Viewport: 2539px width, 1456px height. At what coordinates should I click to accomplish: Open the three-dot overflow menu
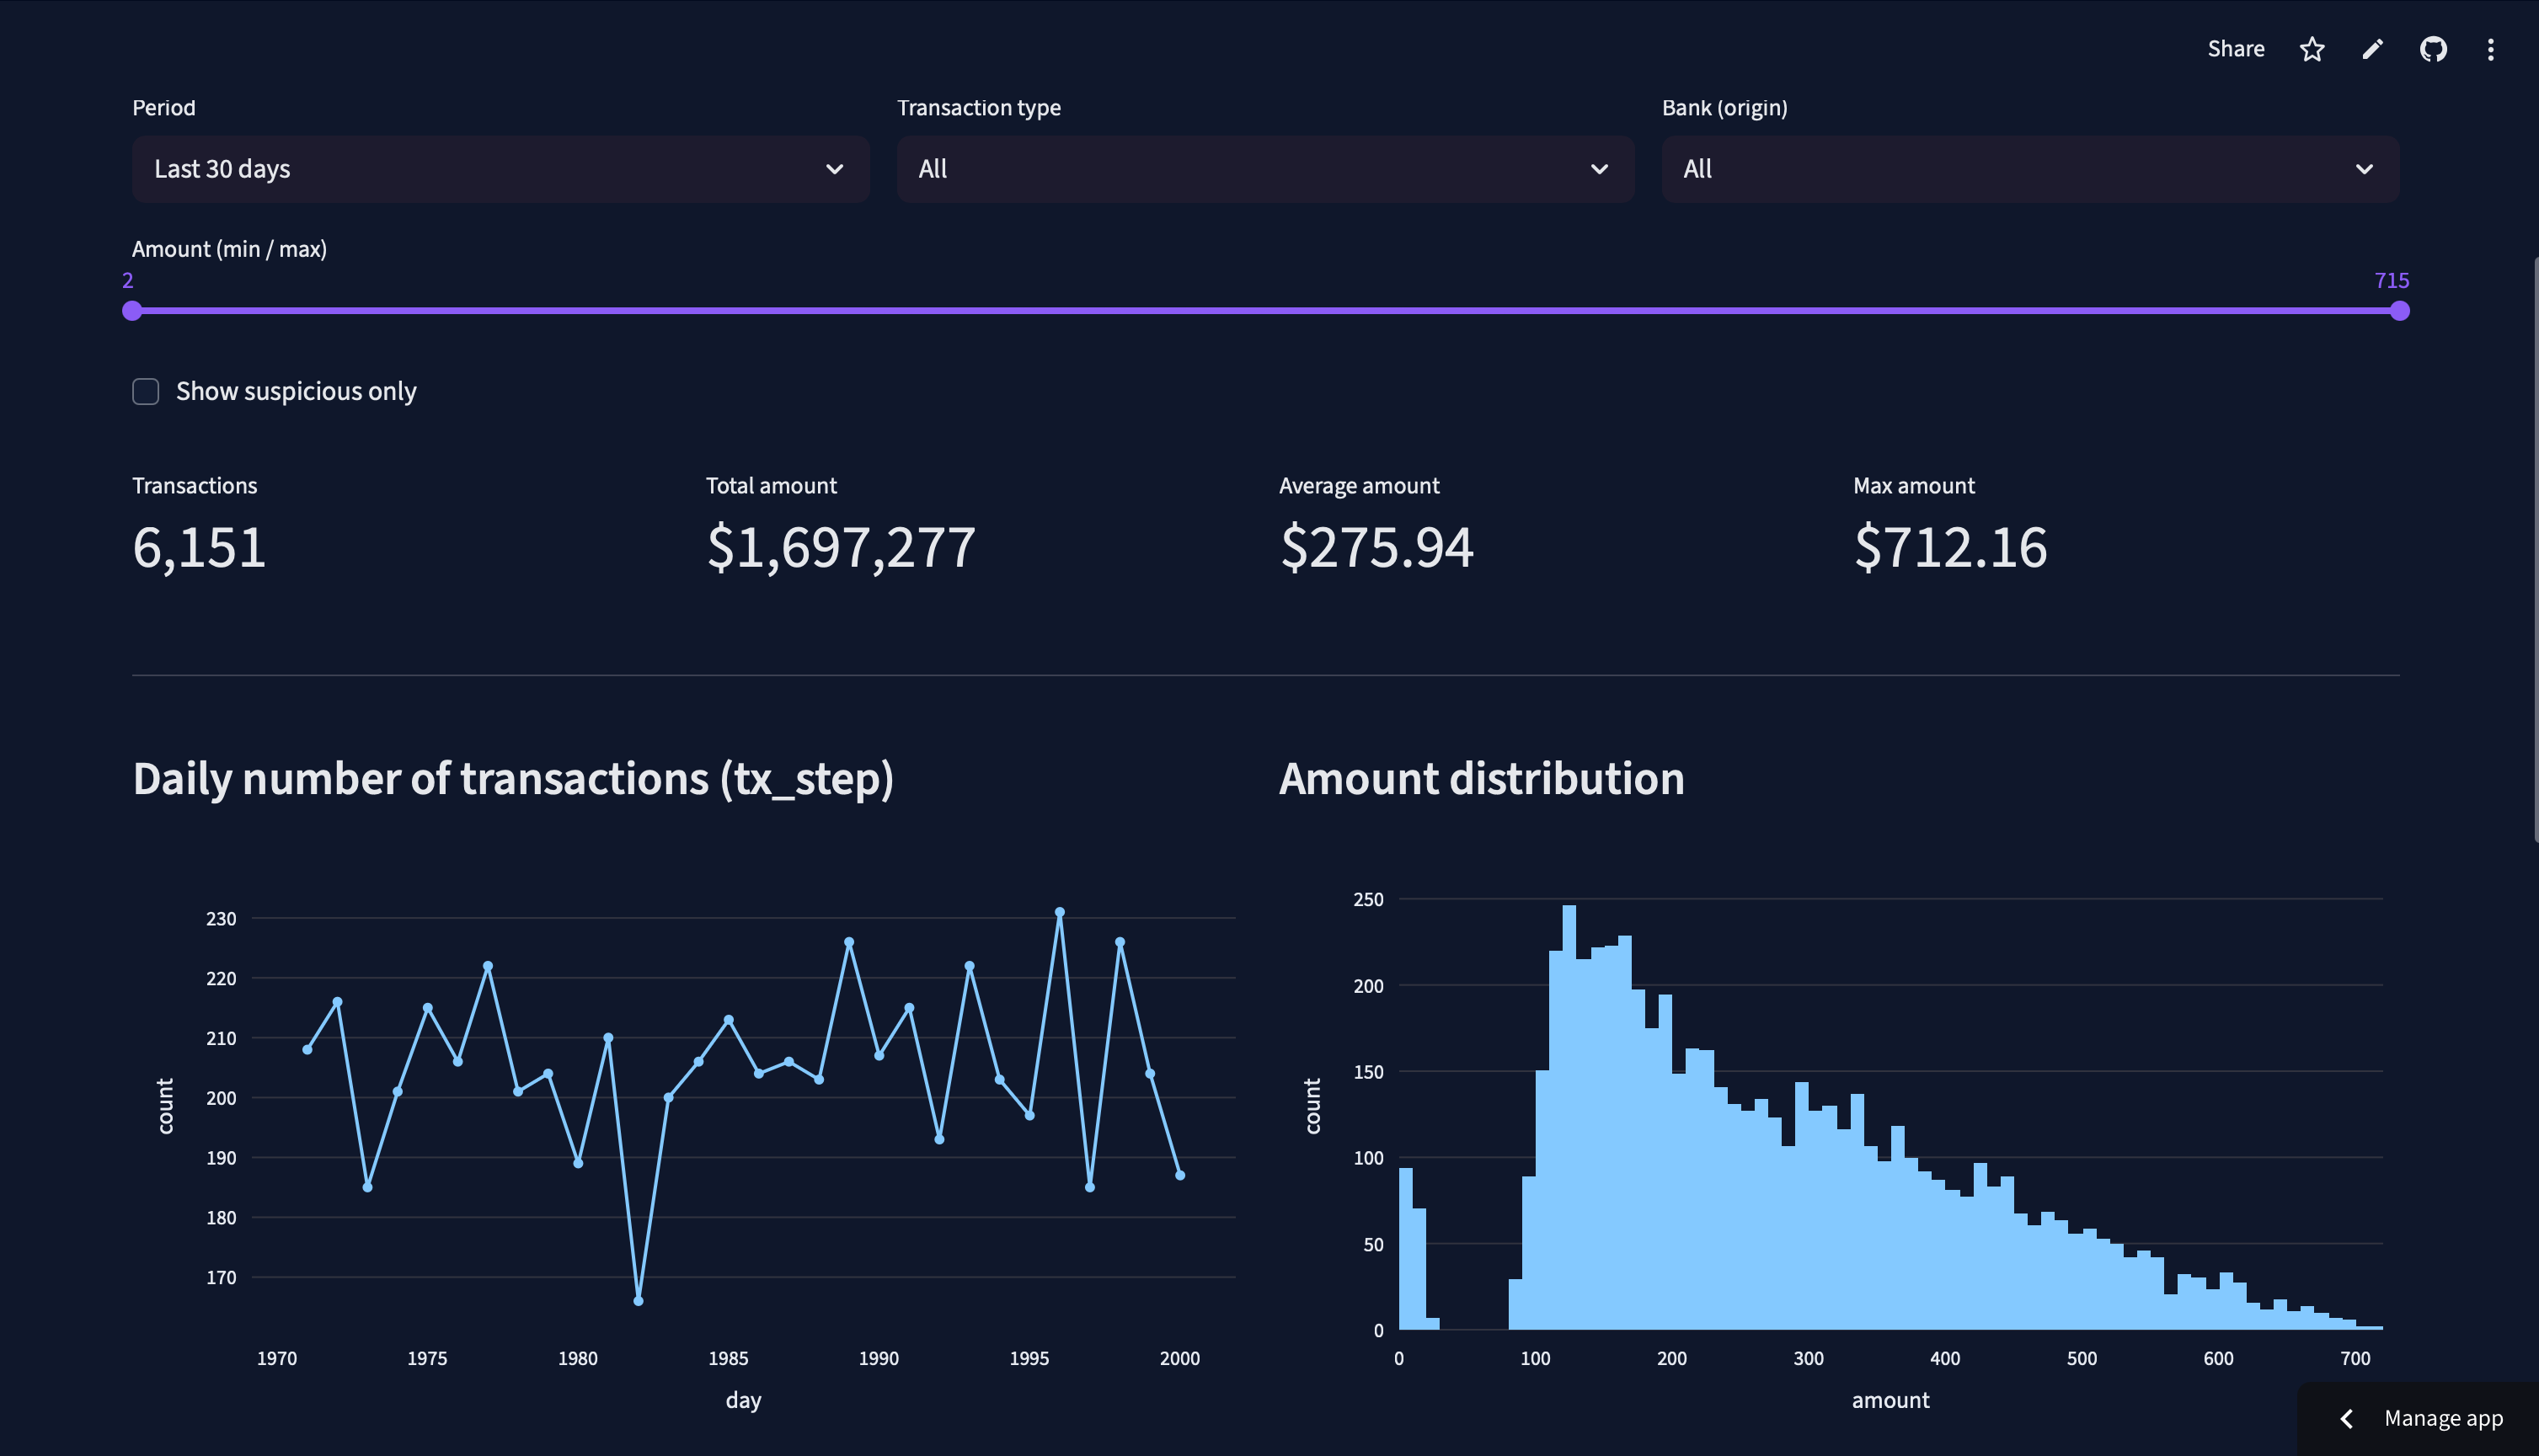point(2490,49)
